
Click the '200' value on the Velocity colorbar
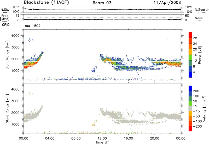(x=196, y=91)
